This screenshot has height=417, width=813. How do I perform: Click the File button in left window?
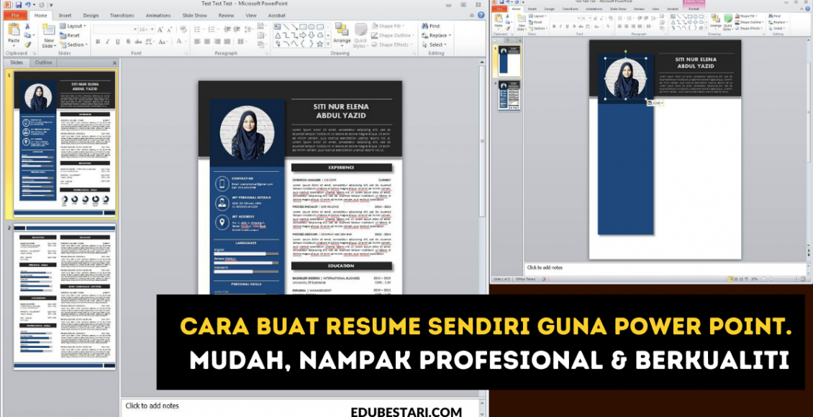click(15, 15)
